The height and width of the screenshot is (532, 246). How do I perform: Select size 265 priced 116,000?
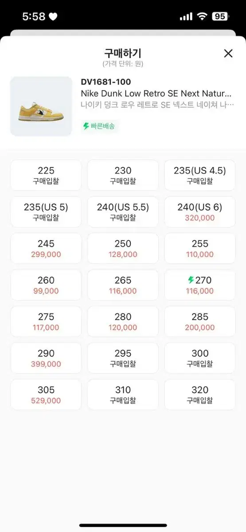123,285
